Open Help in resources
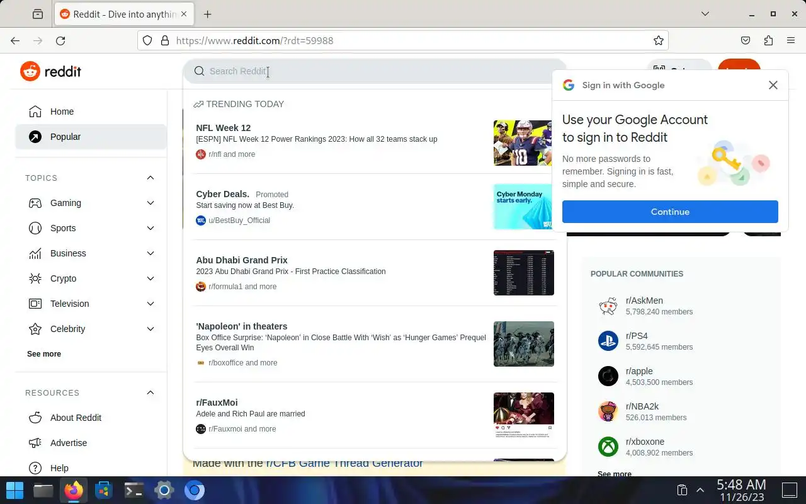The height and width of the screenshot is (504, 806). pyautogui.click(x=91, y=468)
